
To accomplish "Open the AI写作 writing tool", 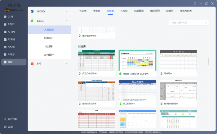I will (11, 24).
